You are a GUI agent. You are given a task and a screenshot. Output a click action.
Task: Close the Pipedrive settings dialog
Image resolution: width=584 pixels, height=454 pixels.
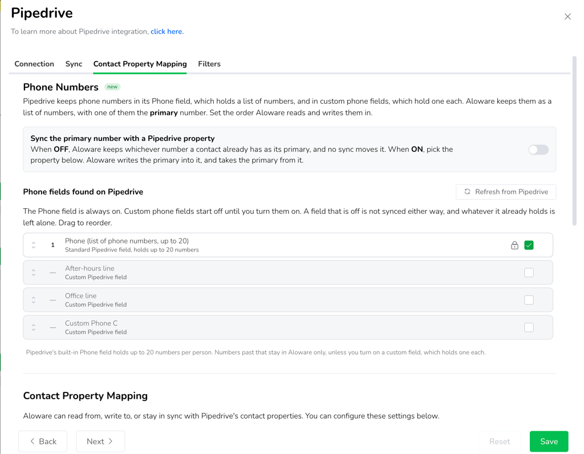(x=567, y=17)
